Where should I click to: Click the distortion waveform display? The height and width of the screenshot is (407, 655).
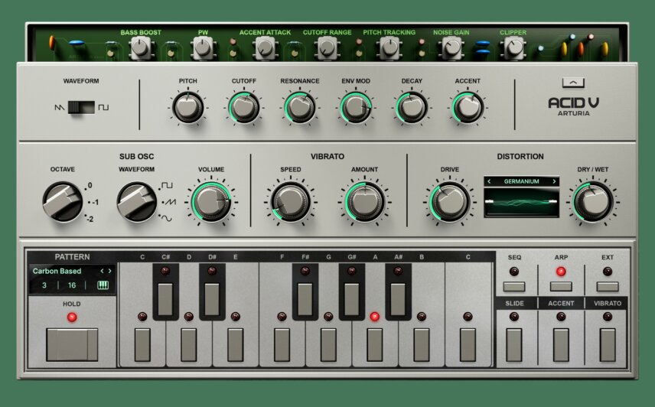(521, 203)
